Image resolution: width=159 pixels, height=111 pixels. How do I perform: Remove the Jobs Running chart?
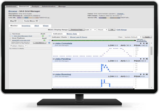147,74
